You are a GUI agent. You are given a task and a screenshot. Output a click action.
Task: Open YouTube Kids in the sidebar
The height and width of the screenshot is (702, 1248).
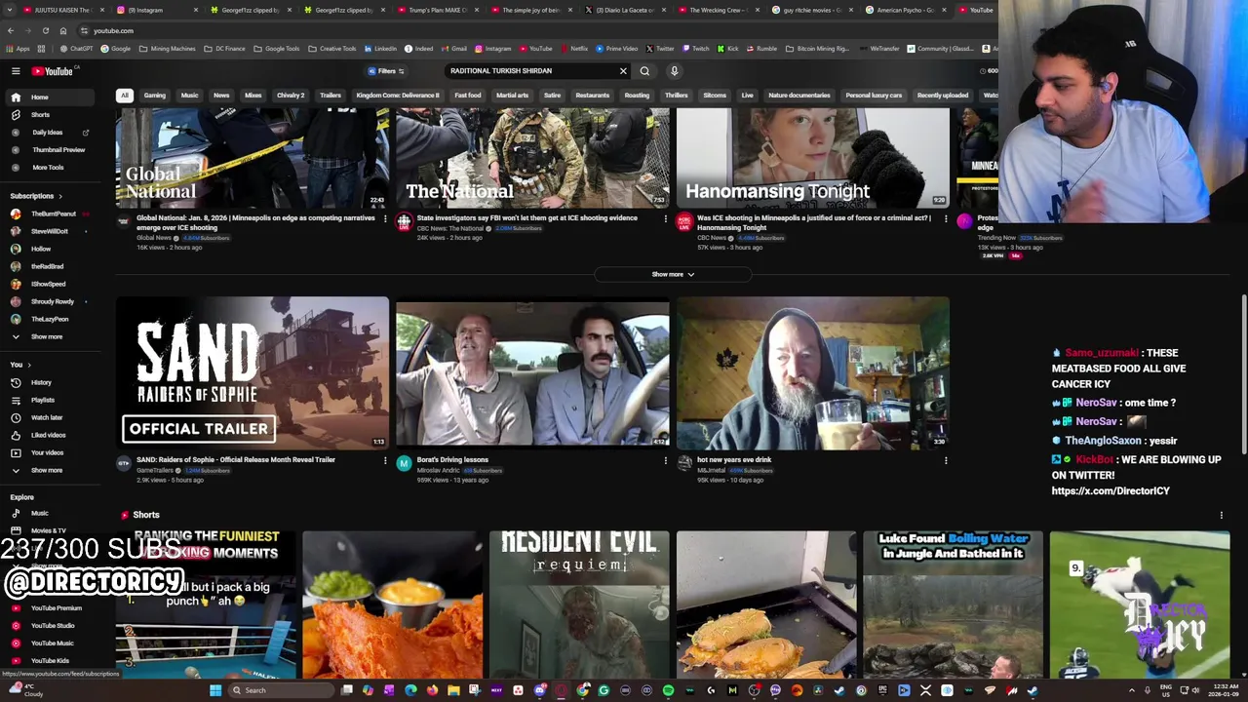pos(52,660)
